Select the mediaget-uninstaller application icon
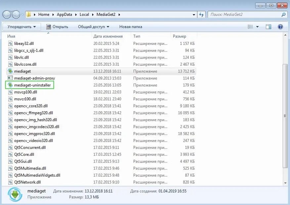This screenshot has height=205, width=290. pyautogui.click(x=10, y=85)
